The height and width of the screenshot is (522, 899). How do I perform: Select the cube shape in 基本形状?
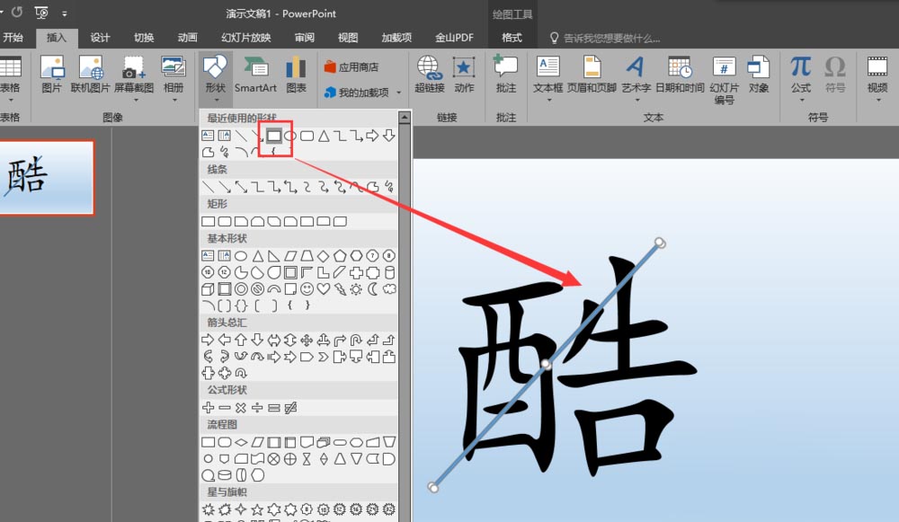pyautogui.click(x=208, y=288)
